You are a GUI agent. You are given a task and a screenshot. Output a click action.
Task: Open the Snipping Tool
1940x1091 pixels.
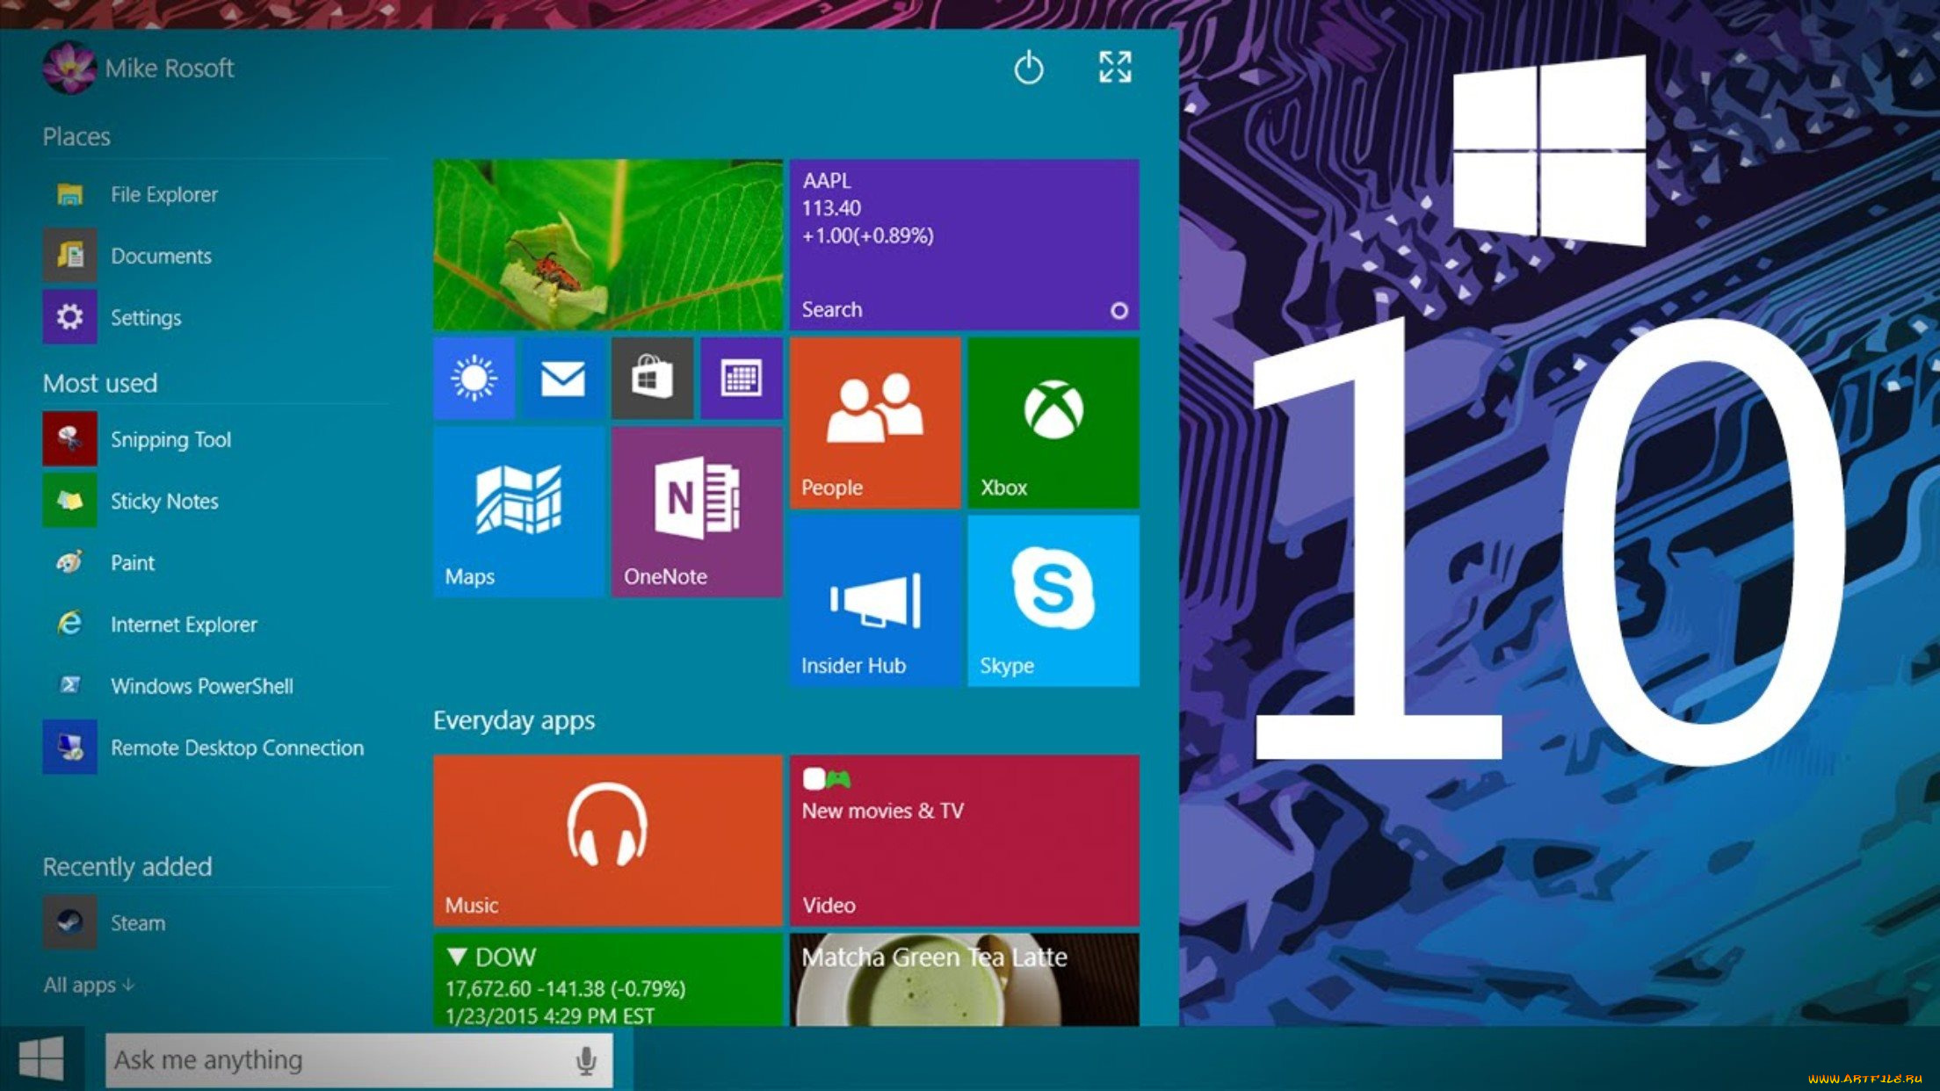171,439
